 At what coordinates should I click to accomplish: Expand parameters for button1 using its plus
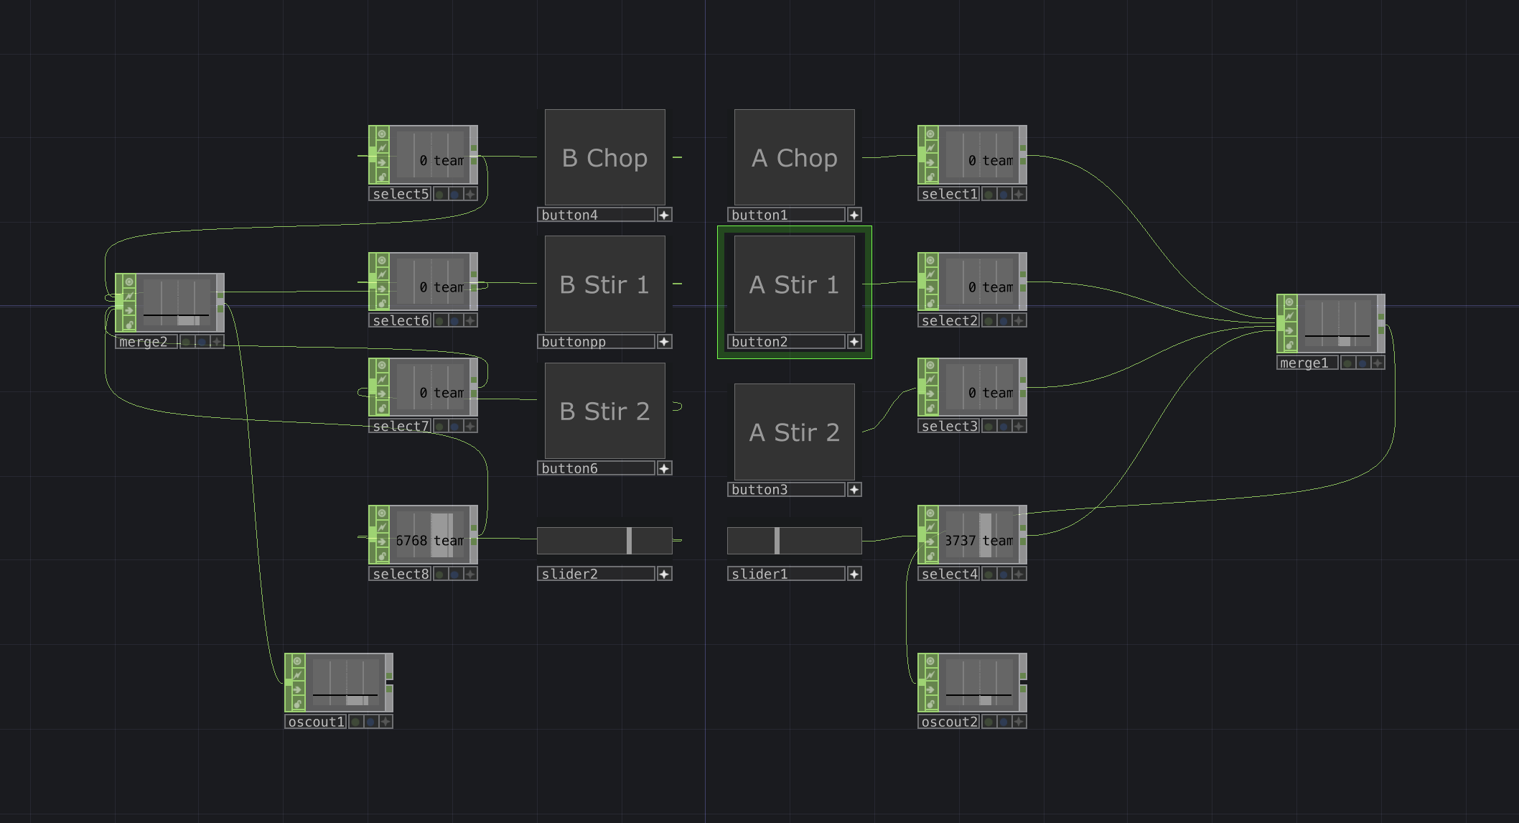[x=854, y=214]
